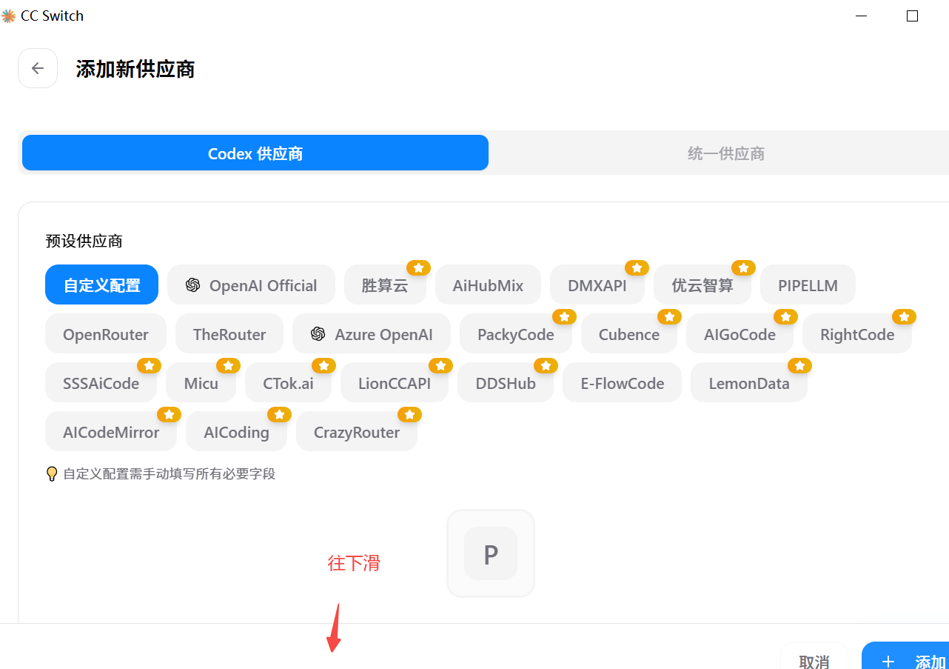Click the OpenAI logo on OpenAI Official

point(193,285)
